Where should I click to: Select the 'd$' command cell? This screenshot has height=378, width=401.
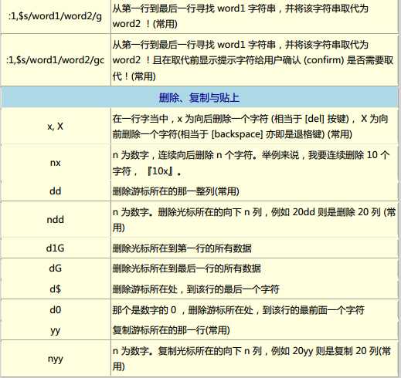point(55,289)
